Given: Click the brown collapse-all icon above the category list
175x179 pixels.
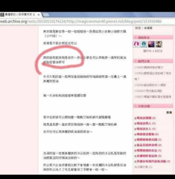Looking at the screenshot, I should click(170, 113).
